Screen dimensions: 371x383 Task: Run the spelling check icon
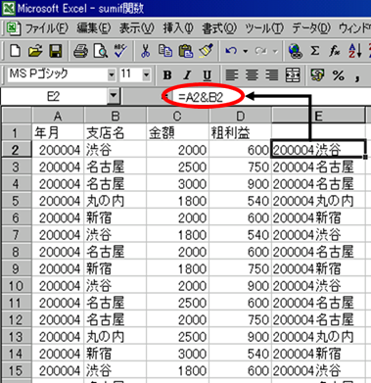(x=120, y=51)
